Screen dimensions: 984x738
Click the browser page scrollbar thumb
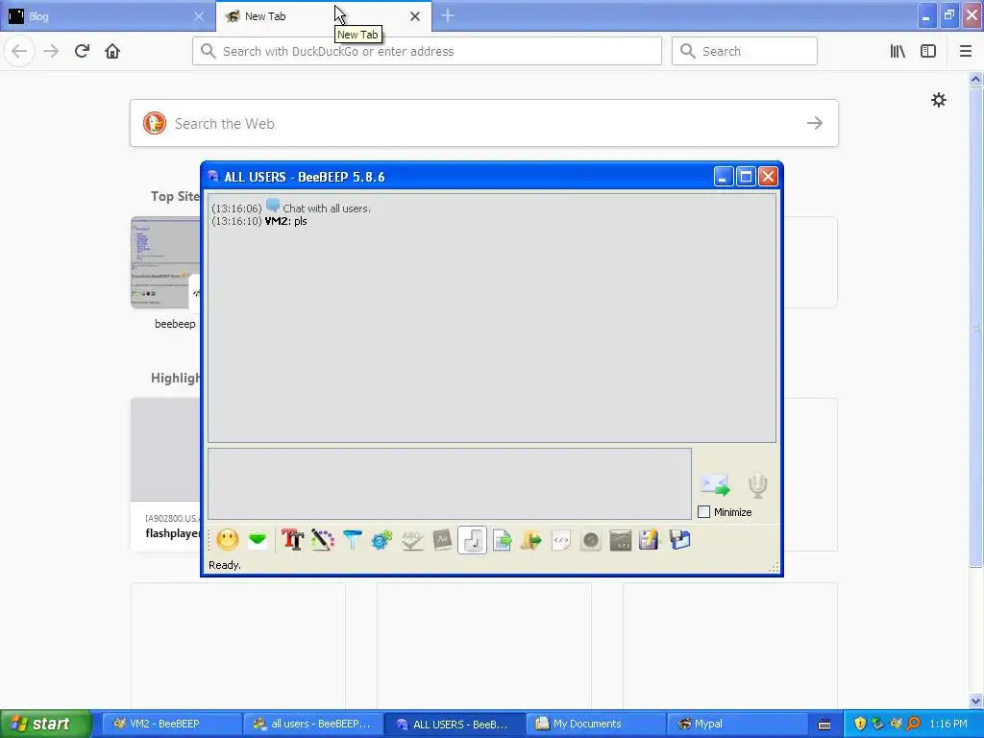(x=975, y=327)
